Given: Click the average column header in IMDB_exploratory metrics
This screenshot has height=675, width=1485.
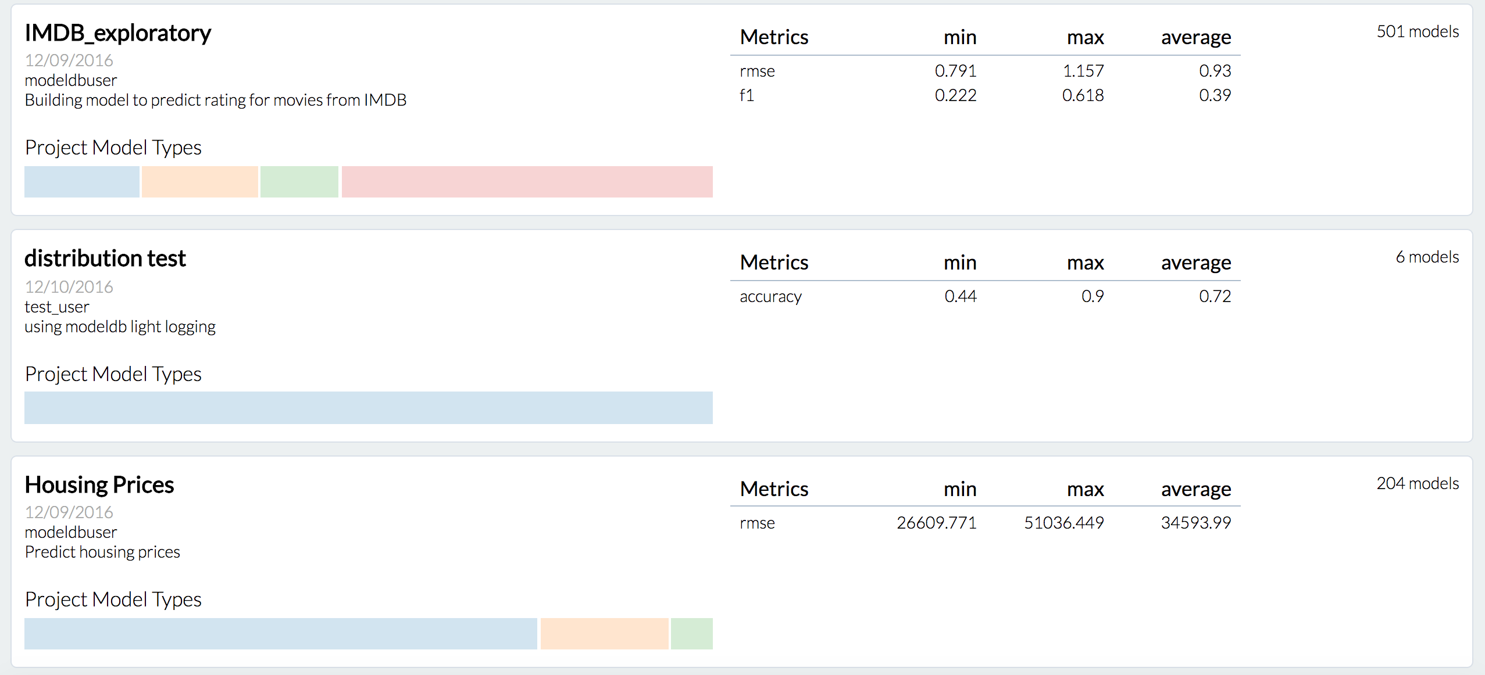Looking at the screenshot, I should [x=1195, y=37].
